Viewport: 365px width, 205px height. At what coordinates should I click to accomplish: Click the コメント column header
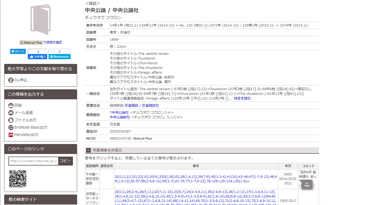[x=309, y=166]
